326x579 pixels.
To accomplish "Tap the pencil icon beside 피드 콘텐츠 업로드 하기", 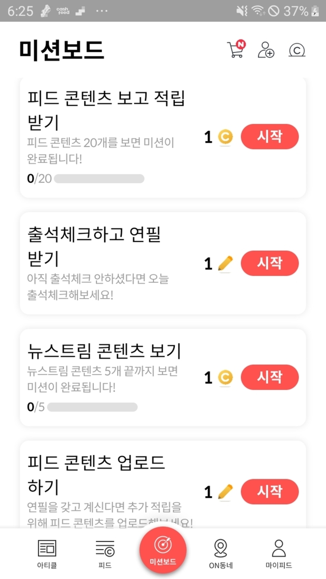I will click(225, 492).
